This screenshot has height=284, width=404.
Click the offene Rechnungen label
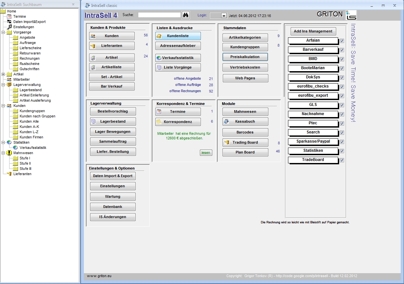pyautogui.click(x=185, y=91)
